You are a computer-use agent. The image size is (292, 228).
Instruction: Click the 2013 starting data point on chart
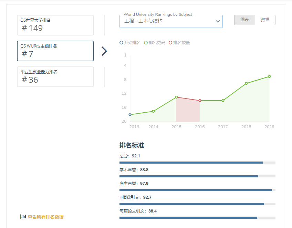[x=130, y=115]
